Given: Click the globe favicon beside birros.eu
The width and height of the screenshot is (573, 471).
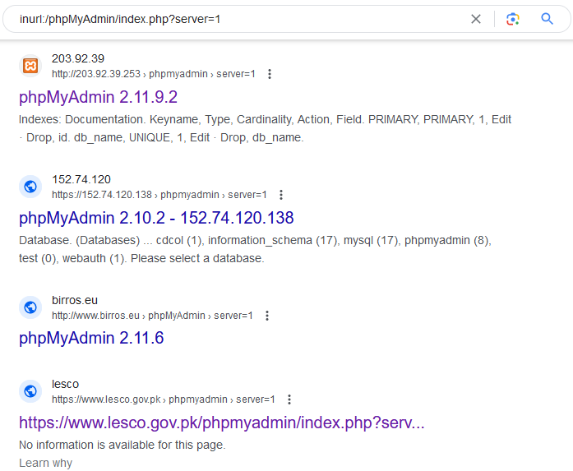Looking at the screenshot, I should (30, 307).
